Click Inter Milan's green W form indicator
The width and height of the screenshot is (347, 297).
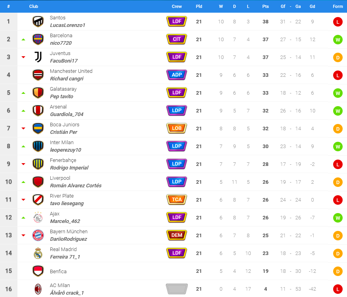338,147
